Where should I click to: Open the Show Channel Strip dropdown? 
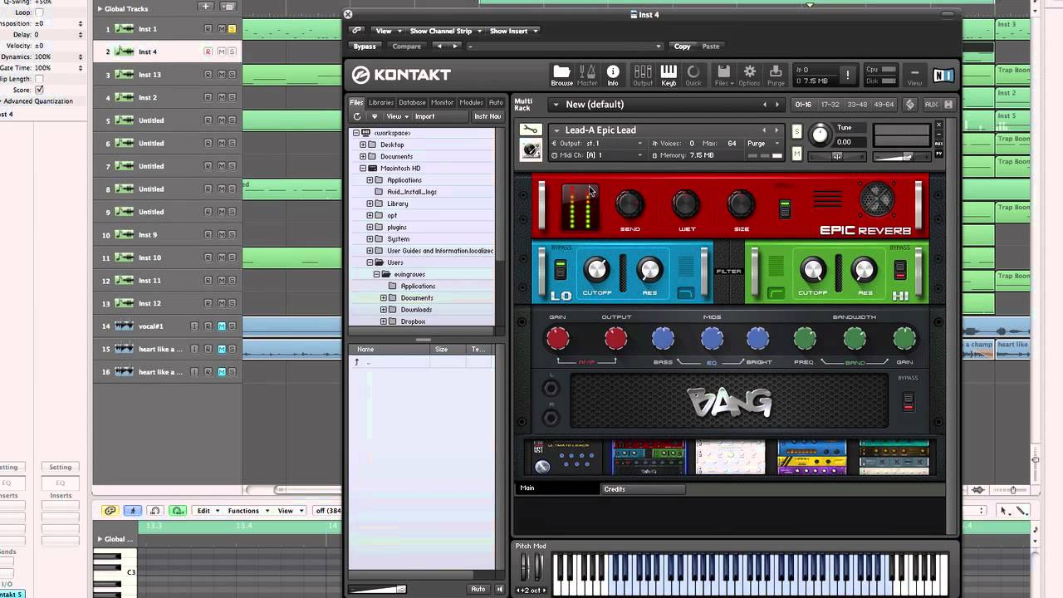pyautogui.click(x=445, y=31)
